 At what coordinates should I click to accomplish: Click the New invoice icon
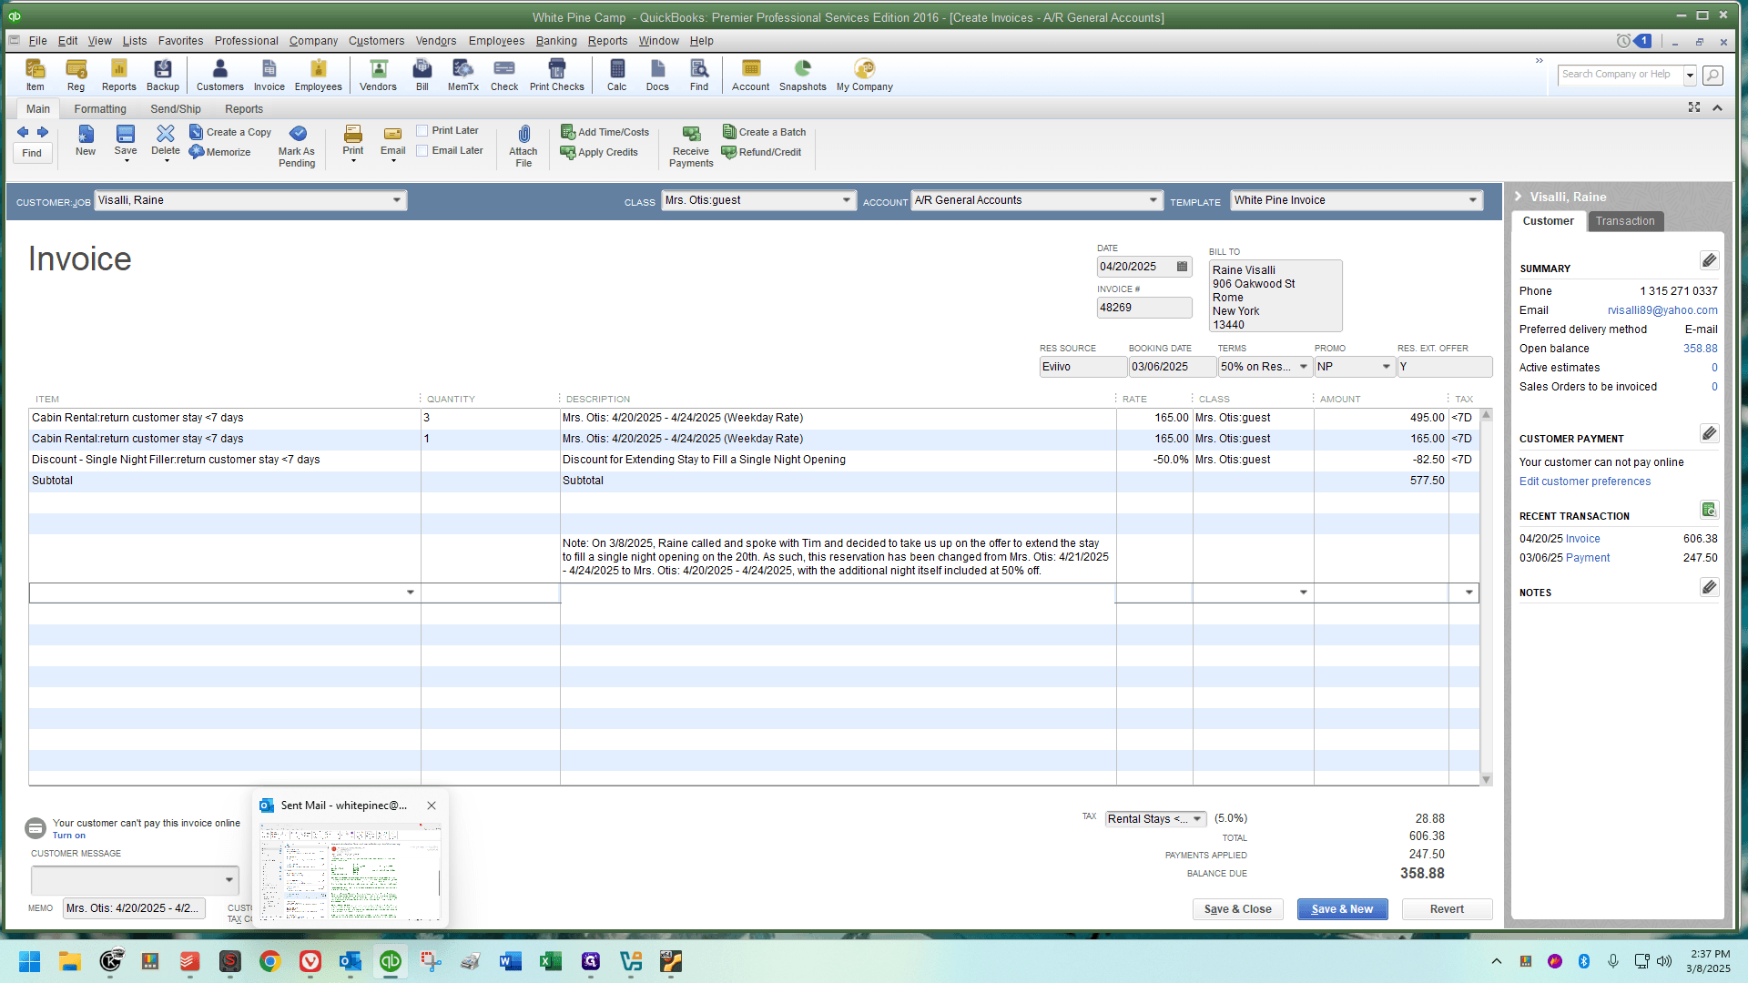click(x=86, y=140)
